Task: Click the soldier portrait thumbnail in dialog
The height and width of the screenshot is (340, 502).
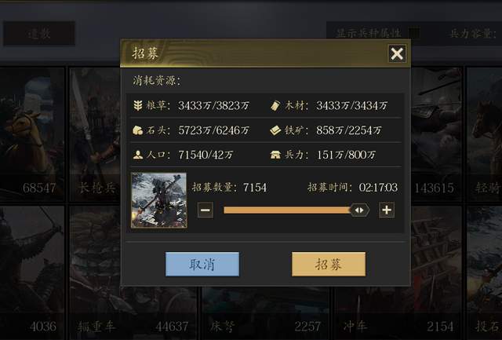Action: click(x=159, y=200)
